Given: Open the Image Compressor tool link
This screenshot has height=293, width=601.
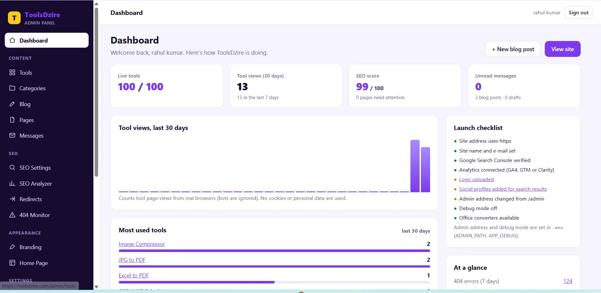Looking at the screenshot, I should point(142,244).
